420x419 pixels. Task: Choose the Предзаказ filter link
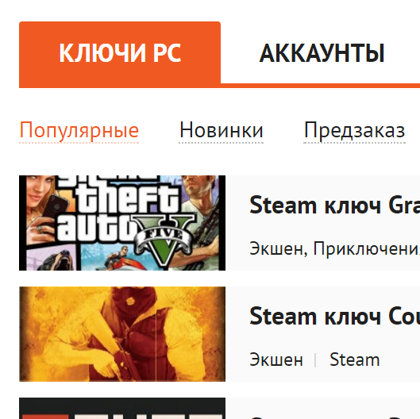pyautogui.click(x=354, y=130)
